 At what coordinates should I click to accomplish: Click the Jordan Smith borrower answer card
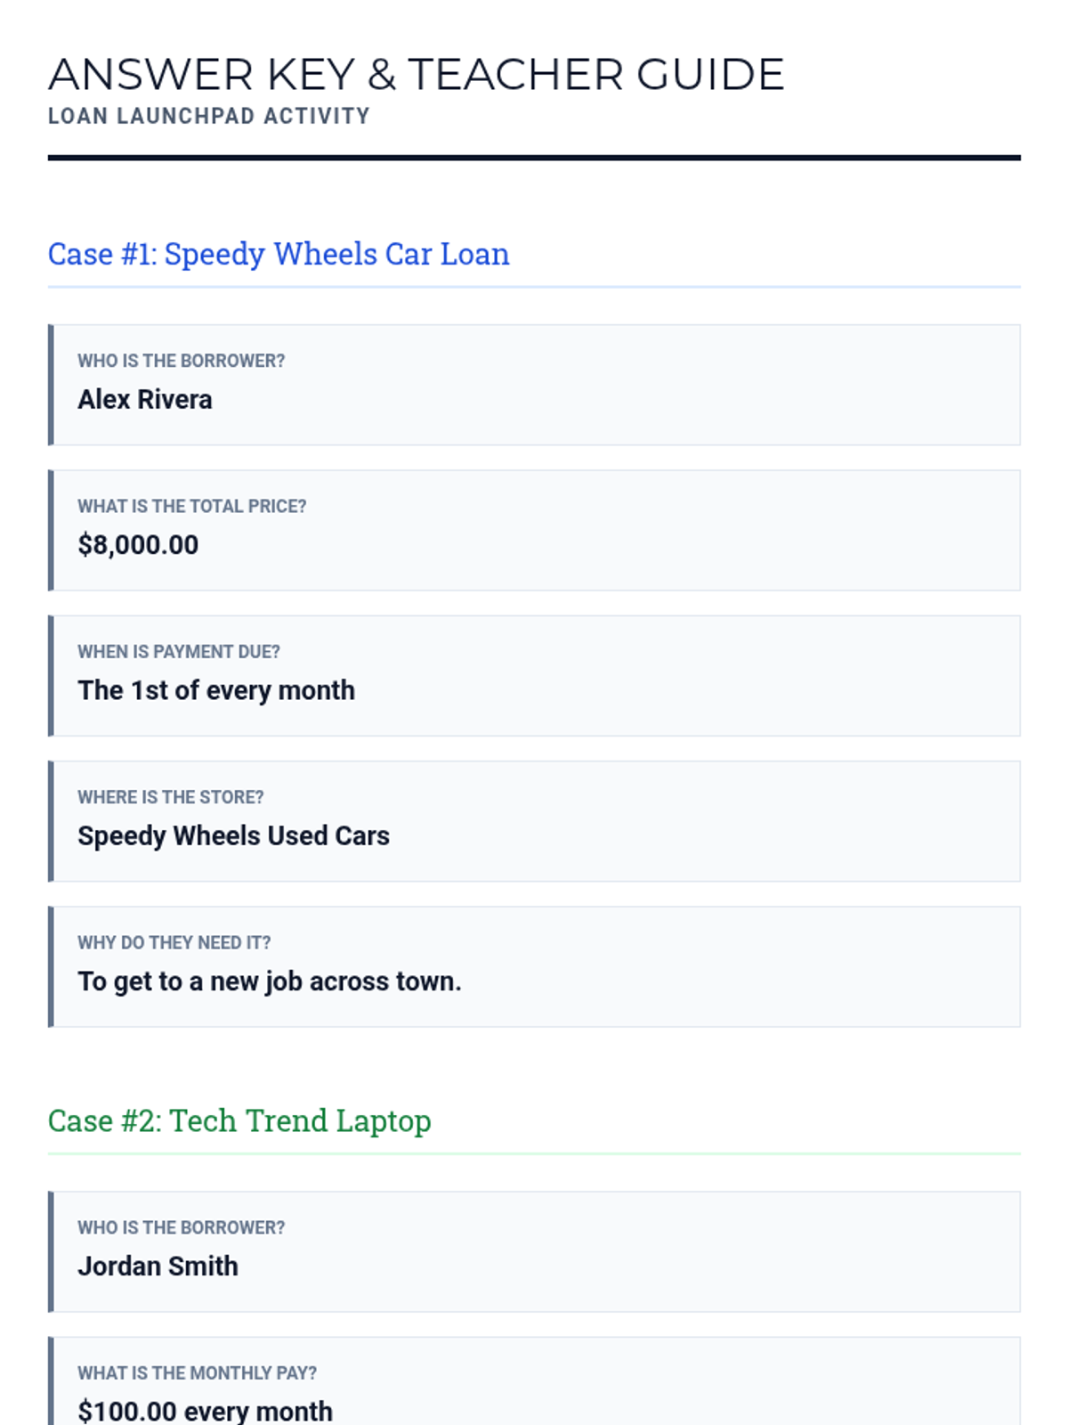pyautogui.click(x=534, y=1251)
